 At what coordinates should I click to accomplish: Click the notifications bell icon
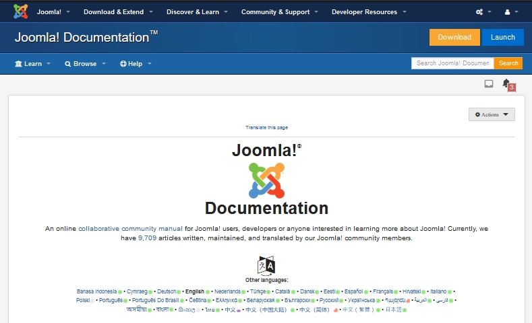[506, 83]
